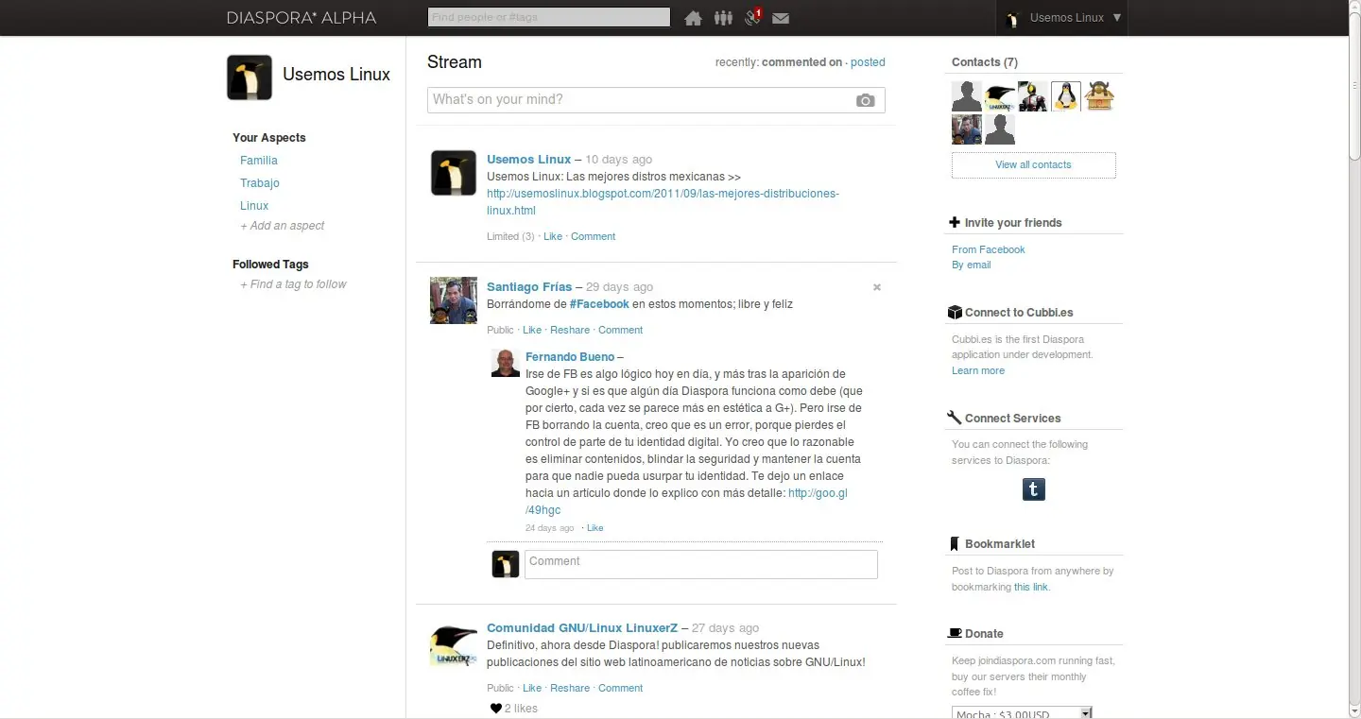Open the usemoslinux.blogspot.com article link

(663, 202)
